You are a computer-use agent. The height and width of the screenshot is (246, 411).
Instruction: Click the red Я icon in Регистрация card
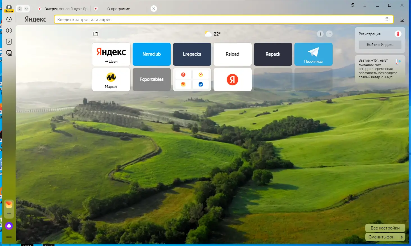[x=398, y=34]
